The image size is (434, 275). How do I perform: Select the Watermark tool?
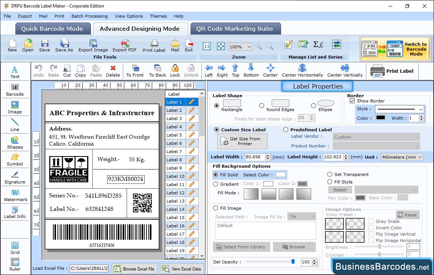[x=15, y=195]
